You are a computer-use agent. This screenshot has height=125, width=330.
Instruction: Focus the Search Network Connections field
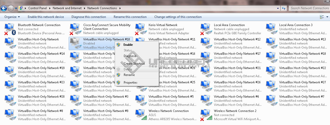(309, 8)
